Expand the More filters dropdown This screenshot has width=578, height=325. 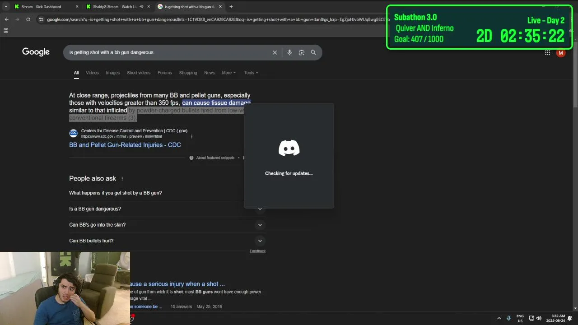[228, 73]
